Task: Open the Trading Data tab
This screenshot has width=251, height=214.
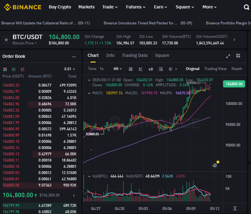Action: (135, 55)
